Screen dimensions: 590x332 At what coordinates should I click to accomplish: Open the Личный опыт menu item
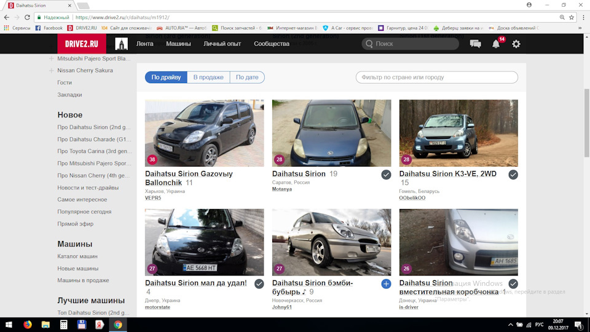click(x=222, y=44)
